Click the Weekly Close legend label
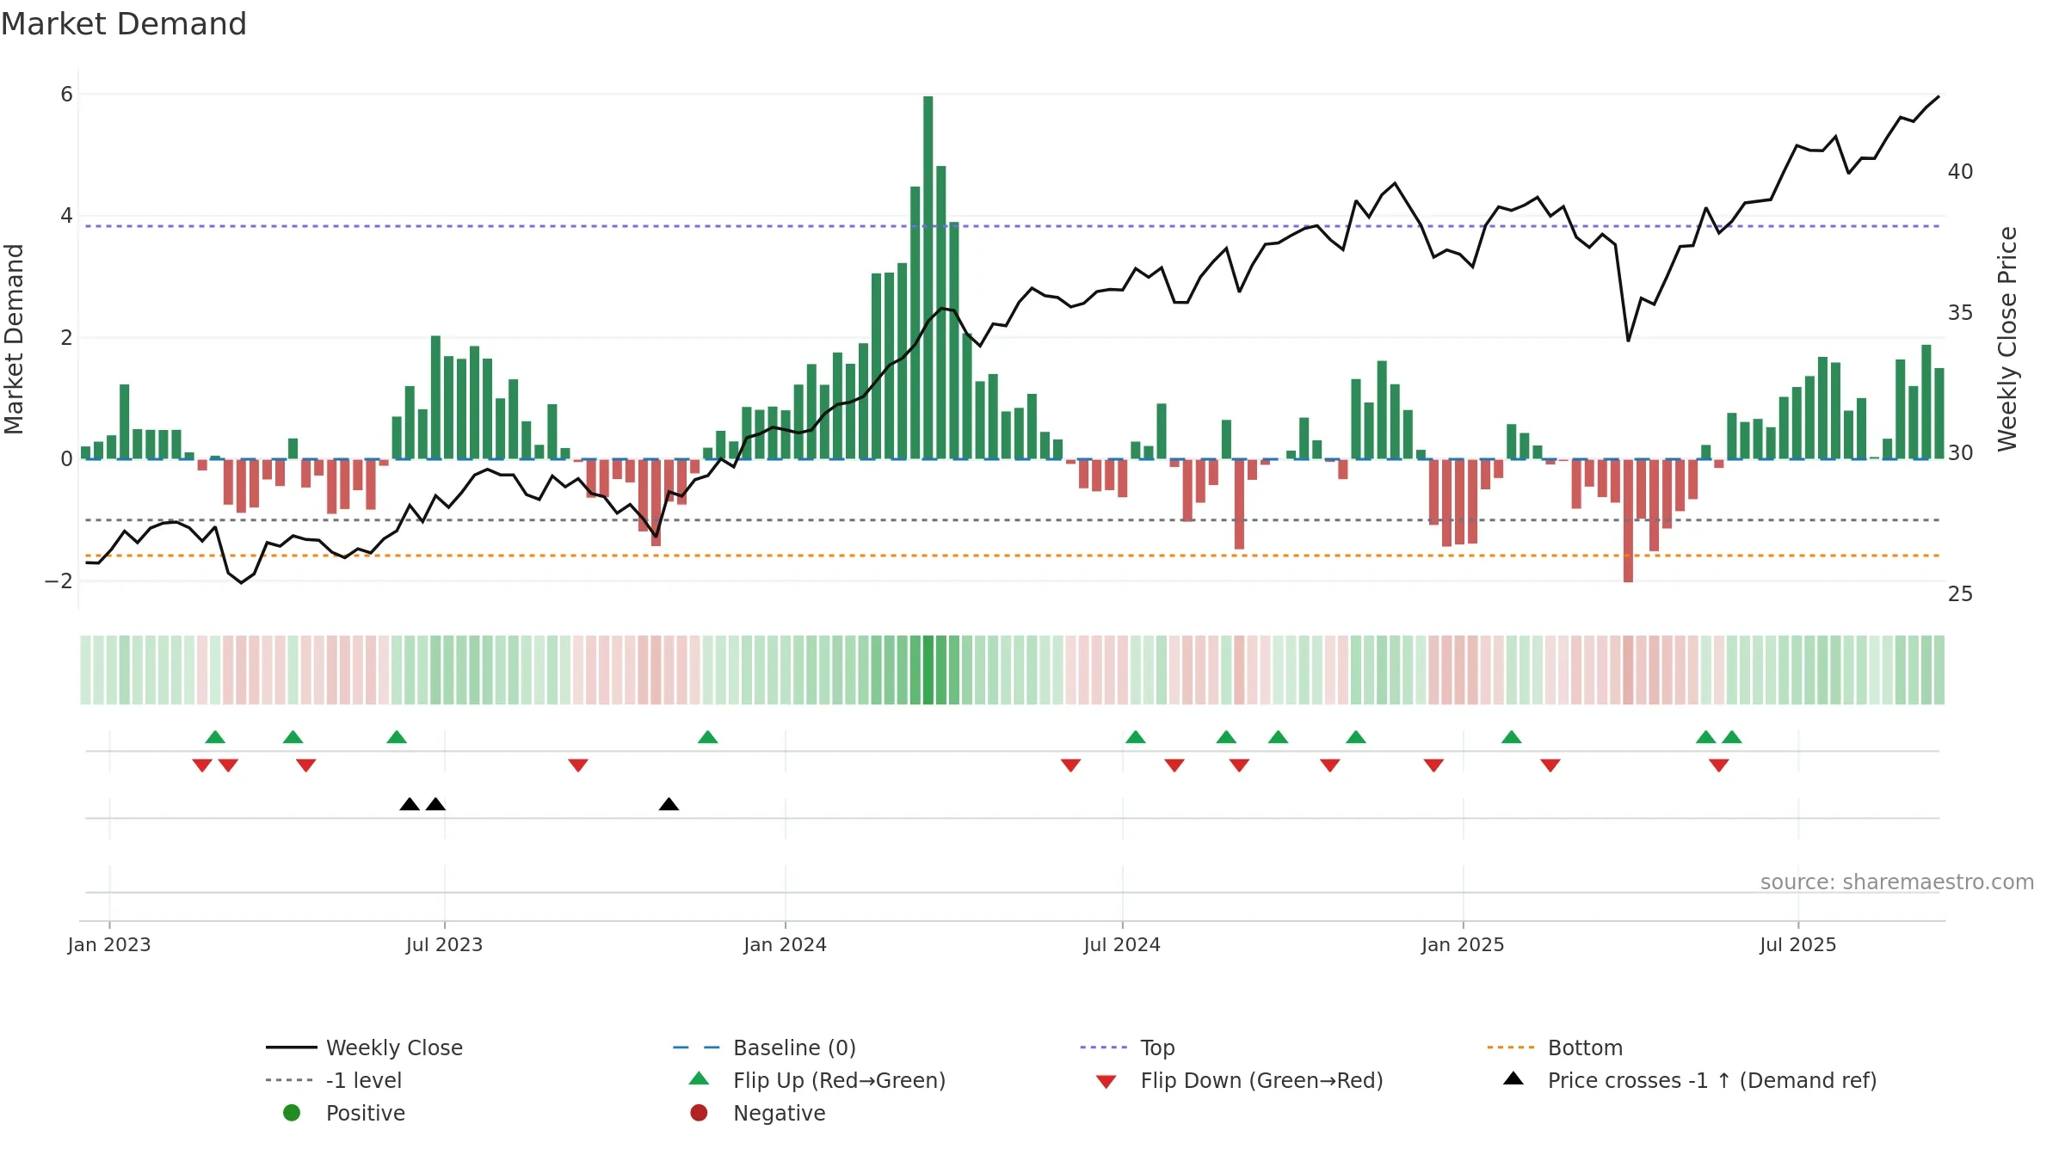2065x1161 pixels. pos(394,1047)
